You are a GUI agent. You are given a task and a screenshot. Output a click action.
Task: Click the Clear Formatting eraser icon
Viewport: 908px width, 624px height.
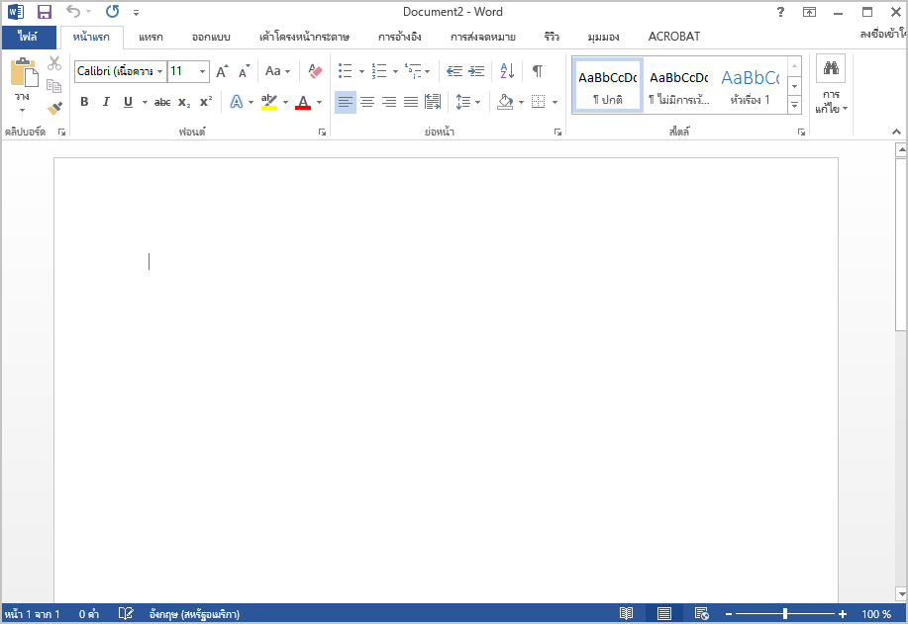pos(315,71)
